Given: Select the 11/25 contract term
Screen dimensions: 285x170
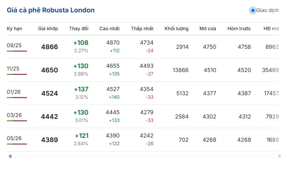Looking at the screenshot, I should click(13, 69).
